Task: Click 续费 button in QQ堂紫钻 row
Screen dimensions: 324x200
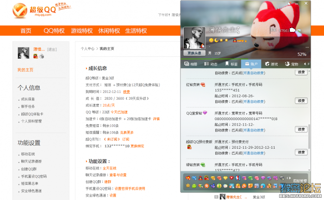Action: point(301,129)
